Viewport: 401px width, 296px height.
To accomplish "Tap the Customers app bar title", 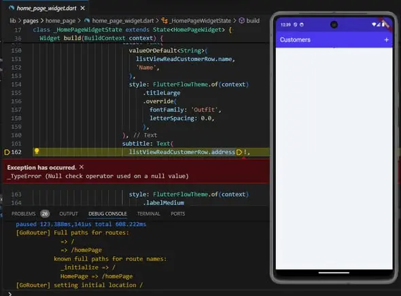I will click(x=295, y=40).
